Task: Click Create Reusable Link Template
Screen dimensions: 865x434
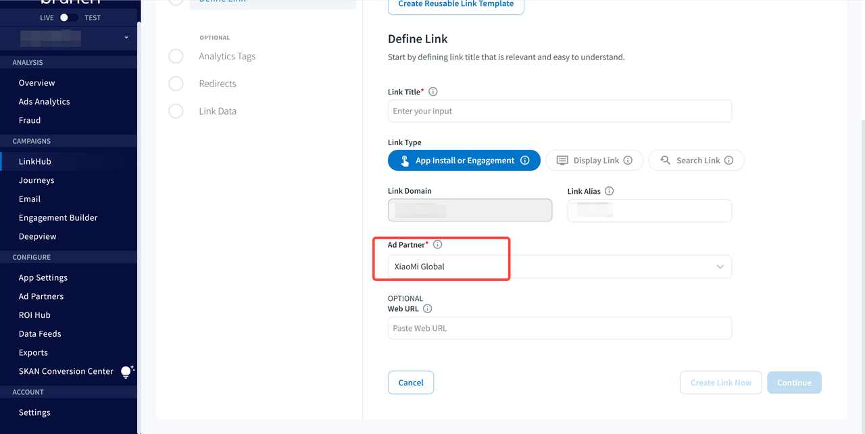Action: 455,5
